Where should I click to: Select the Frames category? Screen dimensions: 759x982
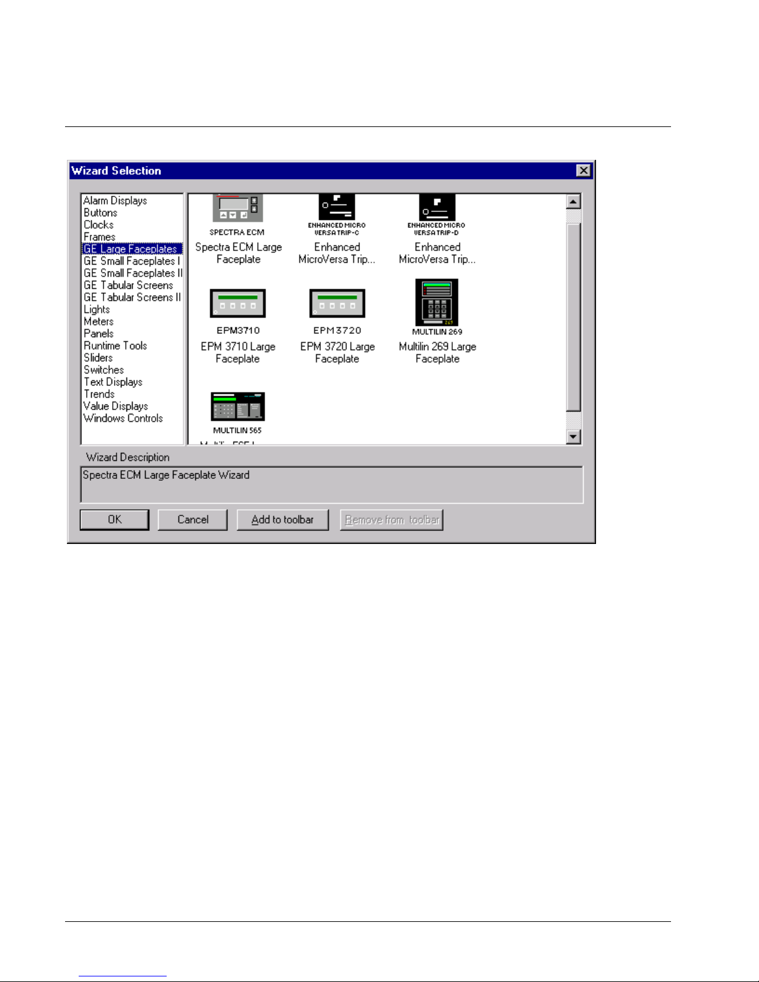(x=99, y=237)
